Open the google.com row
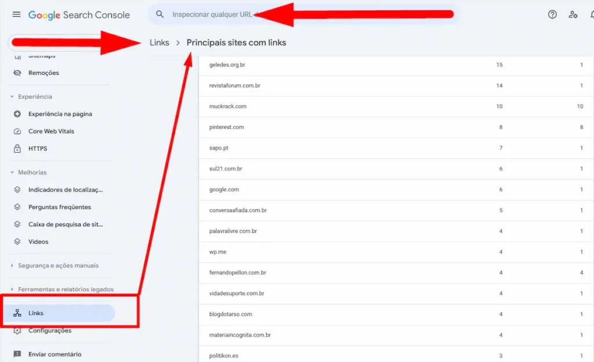Image resolution: width=594 pixels, height=362 pixels. [x=396, y=190]
